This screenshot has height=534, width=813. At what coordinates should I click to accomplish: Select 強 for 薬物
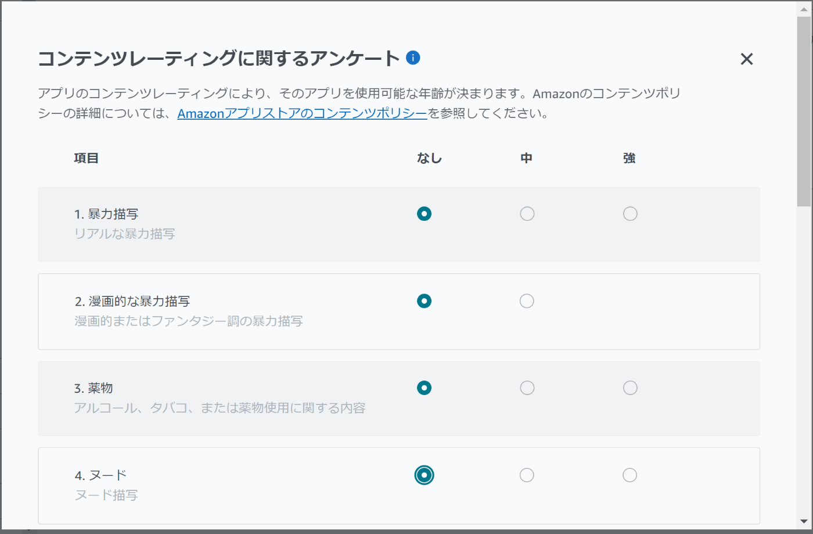click(630, 388)
